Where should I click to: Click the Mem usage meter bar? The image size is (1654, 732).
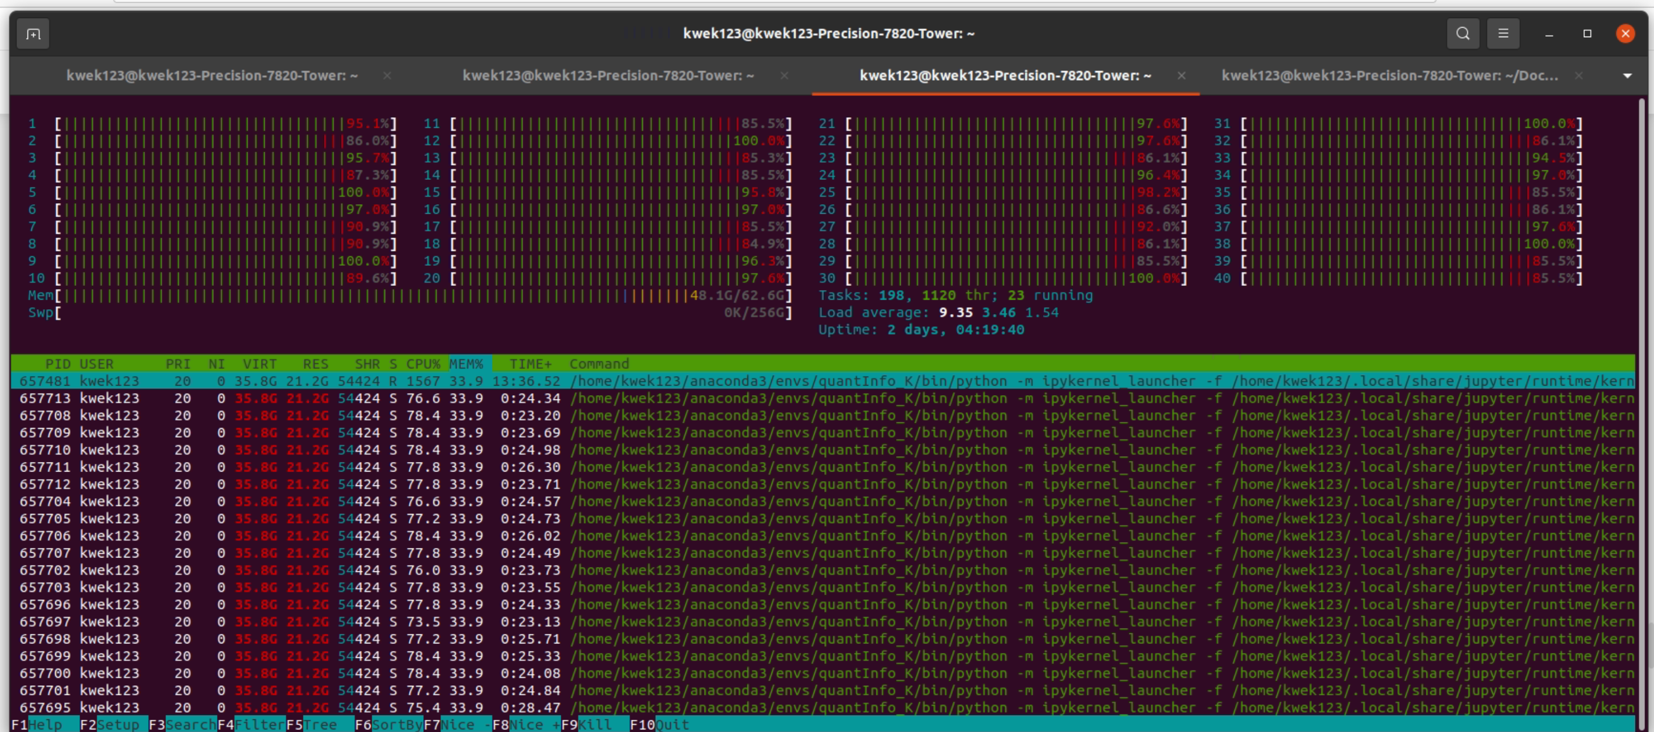pos(410,295)
